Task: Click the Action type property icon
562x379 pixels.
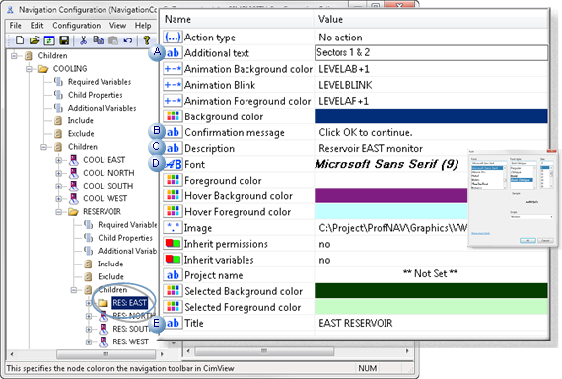Action: tap(173, 38)
